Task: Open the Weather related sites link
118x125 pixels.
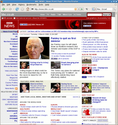Action: click(x=14, y=97)
